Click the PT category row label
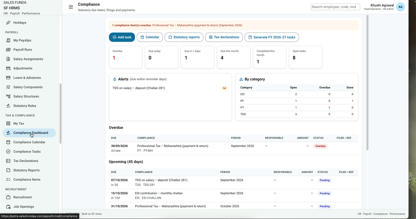This screenshot has height=219, width=416. pos(242,108)
